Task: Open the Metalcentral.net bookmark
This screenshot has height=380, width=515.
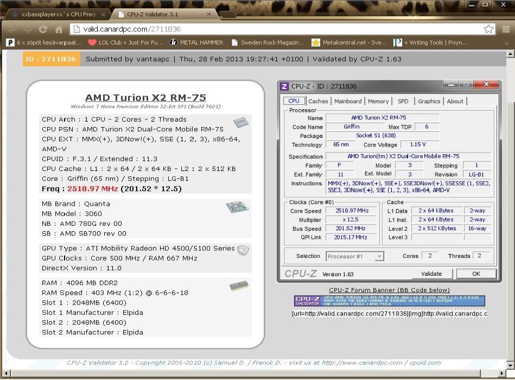Action: (349, 42)
